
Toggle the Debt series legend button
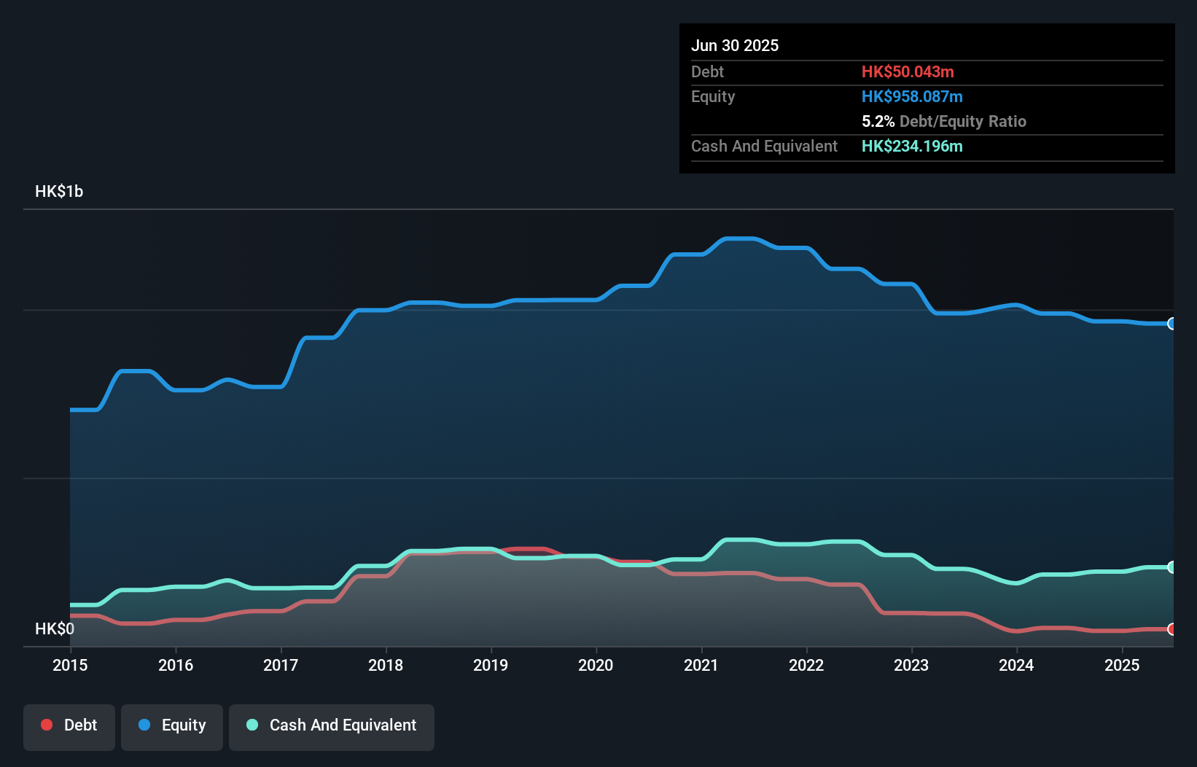[x=69, y=726]
